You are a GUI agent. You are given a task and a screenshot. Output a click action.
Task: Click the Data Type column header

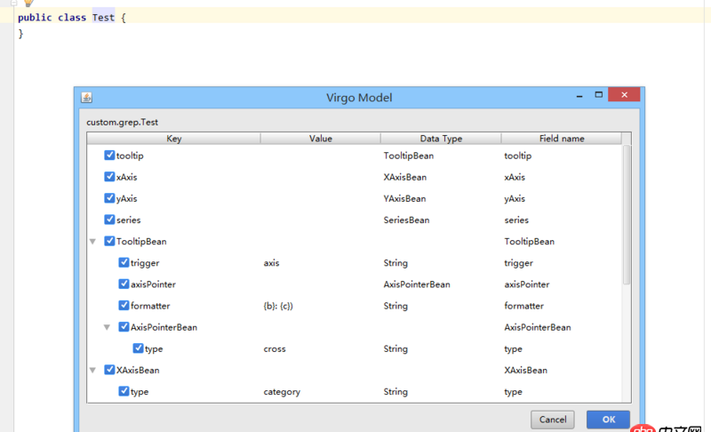[441, 139]
